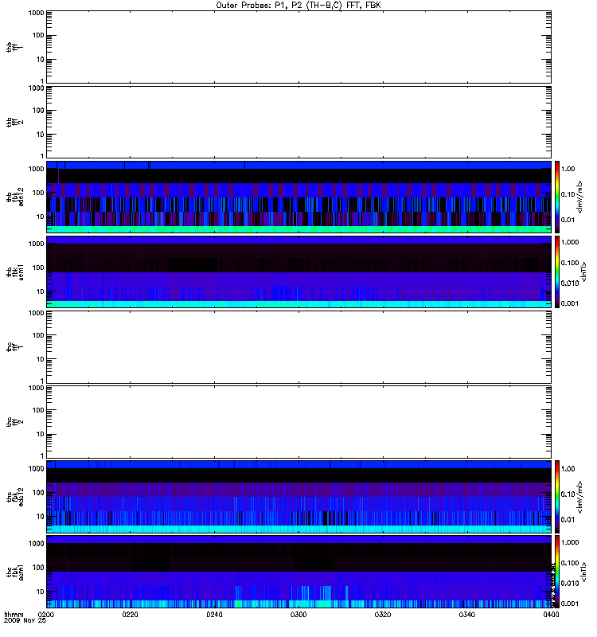Click '0.01' tick on thc edc12 color bar
This screenshot has height=637, width=597.
click(x=568, y=520)
